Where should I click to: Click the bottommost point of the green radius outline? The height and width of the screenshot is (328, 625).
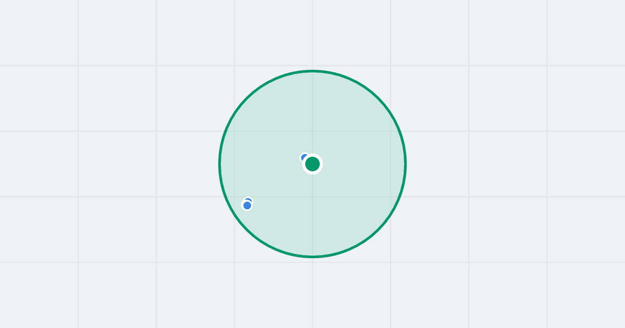312,257
